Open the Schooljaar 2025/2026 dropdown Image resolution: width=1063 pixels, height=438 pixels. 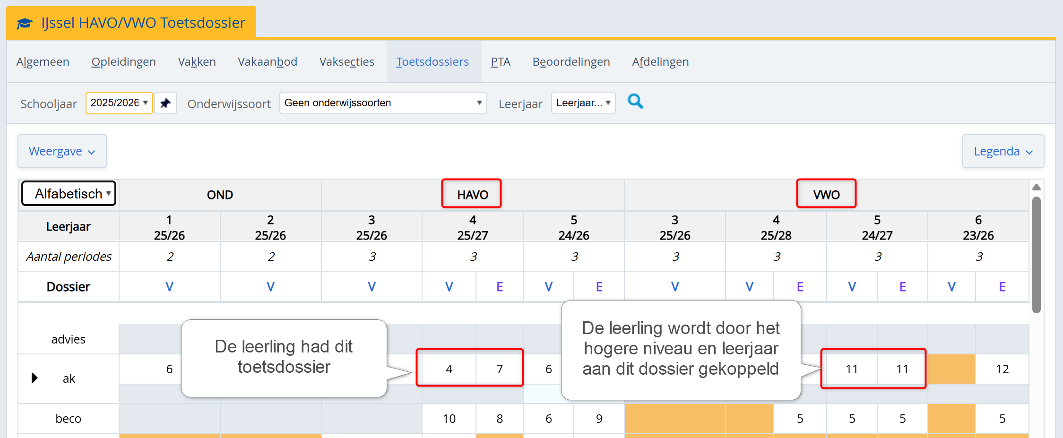click(119, 103)
